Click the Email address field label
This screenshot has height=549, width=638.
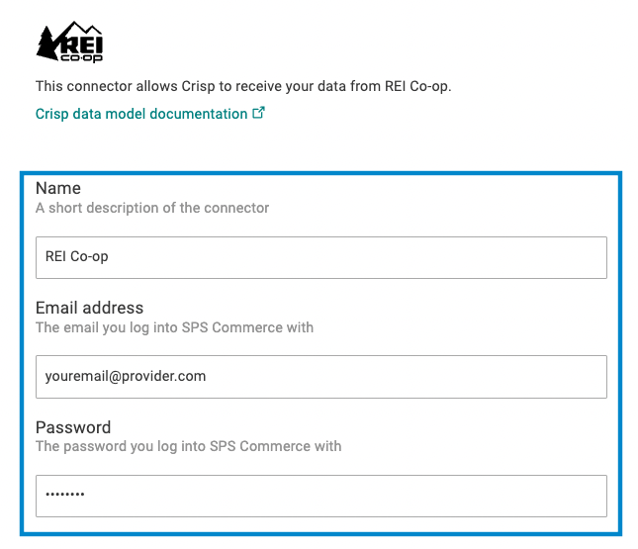[x=89, y=308]
